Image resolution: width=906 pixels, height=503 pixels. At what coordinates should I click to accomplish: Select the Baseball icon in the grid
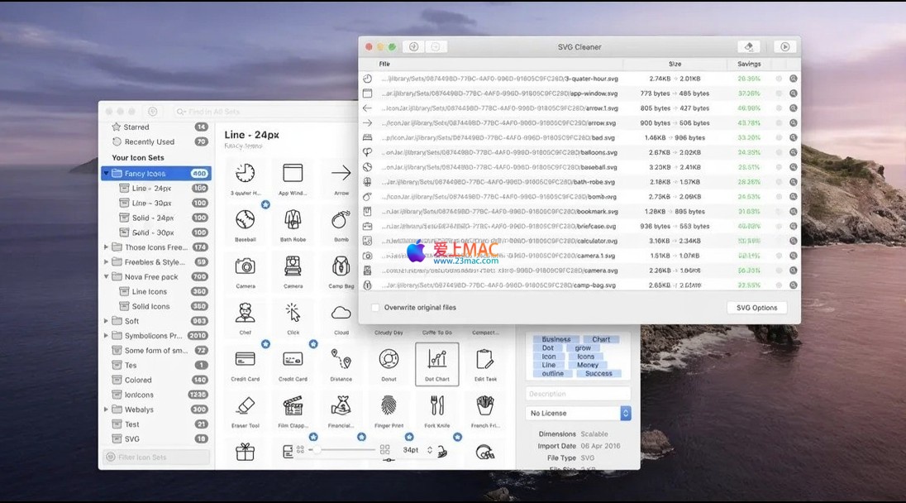[x=246, y=220]
